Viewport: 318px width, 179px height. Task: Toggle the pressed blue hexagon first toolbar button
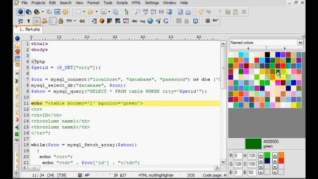point(20,12)
